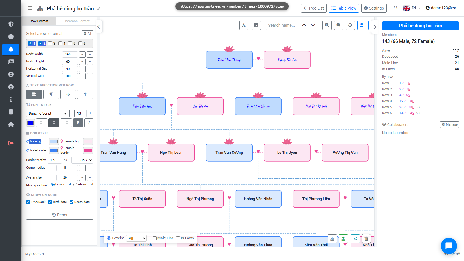Open the Female border color swatch

click(88, 150)
